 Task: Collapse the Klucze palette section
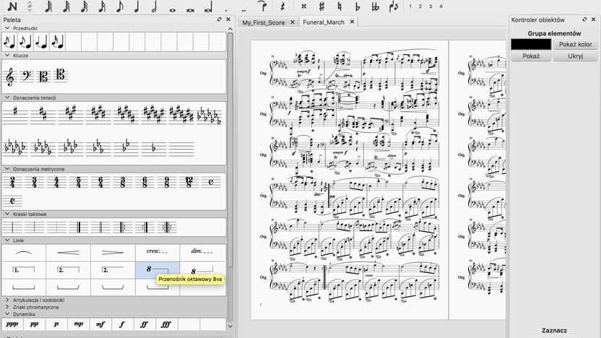7,55
